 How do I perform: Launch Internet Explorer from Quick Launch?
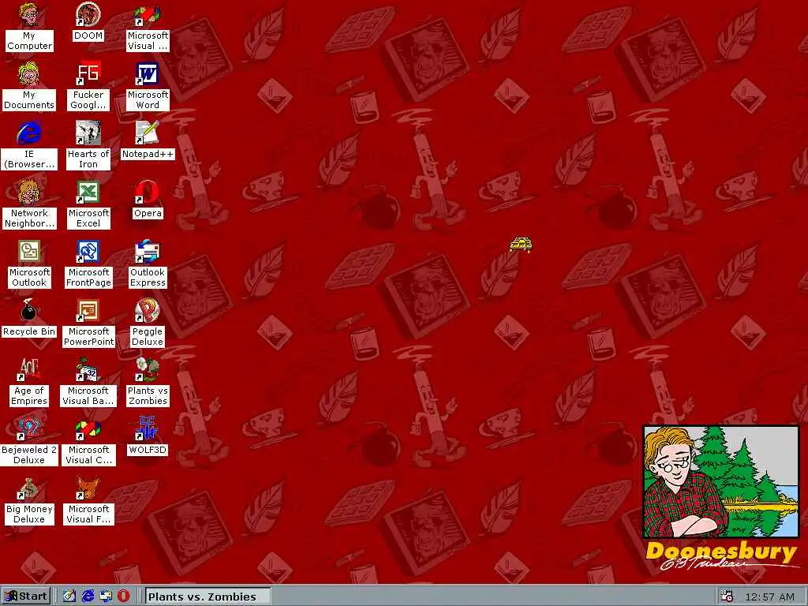(88, 597)
